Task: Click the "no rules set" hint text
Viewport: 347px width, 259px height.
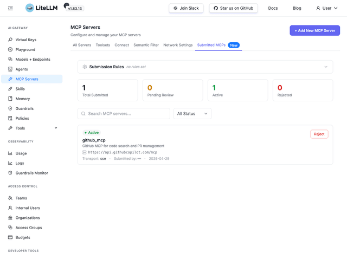Action: coord(136,67)
